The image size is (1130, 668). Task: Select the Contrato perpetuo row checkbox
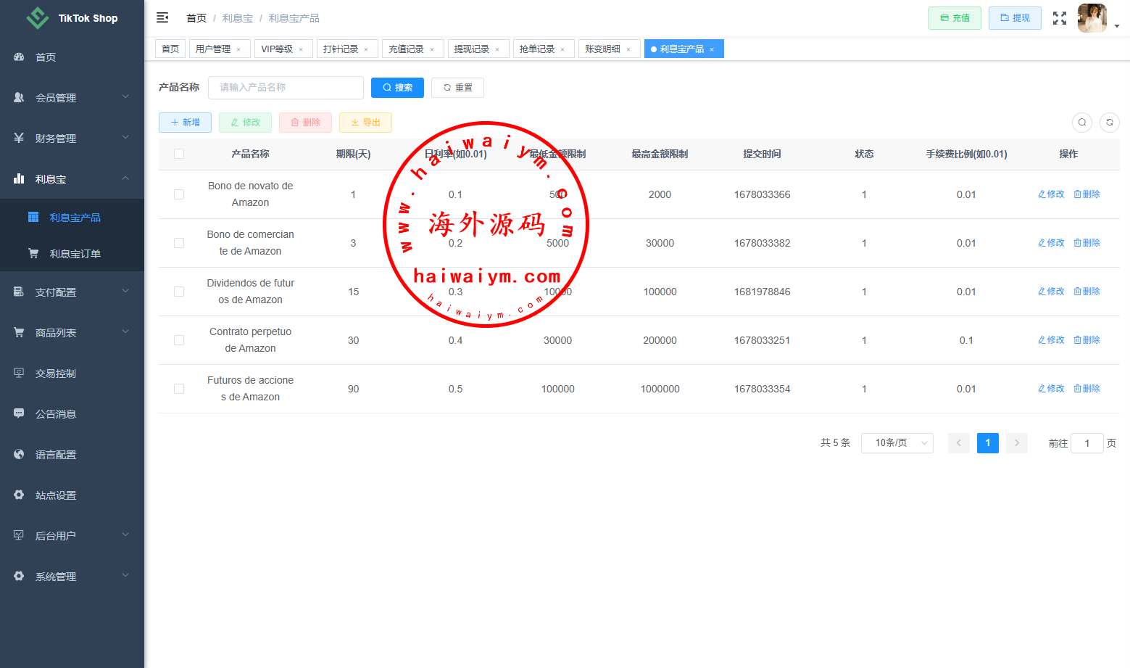coord(179,340)
